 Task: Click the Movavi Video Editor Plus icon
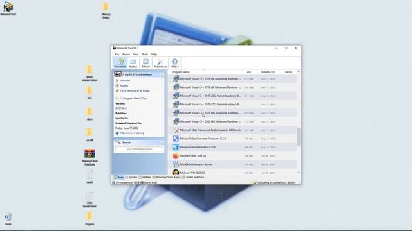tap(176, 147)
